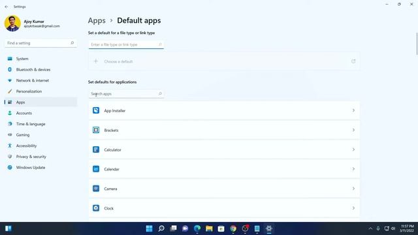The height and width of the screenshot is (235, 418).
Task: Expand Camera row chevron
Action: tap(353, 189)
